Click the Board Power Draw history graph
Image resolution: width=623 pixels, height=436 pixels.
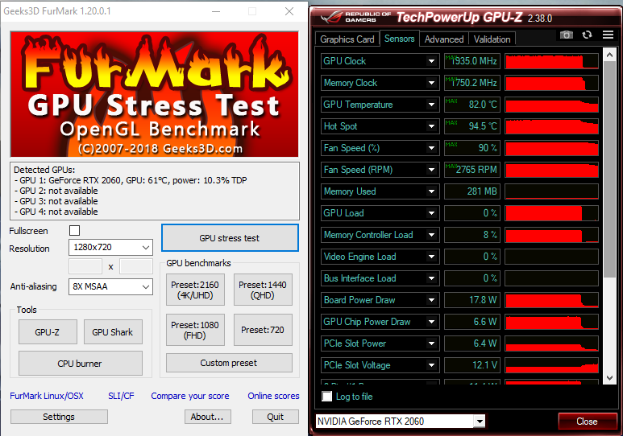tap(551, 300)
